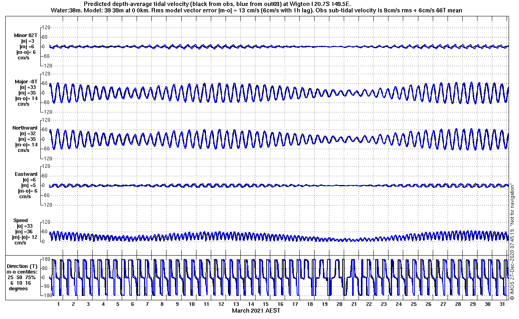
Task: Select the 'Eastward' panel label
Action: (26, 174)
